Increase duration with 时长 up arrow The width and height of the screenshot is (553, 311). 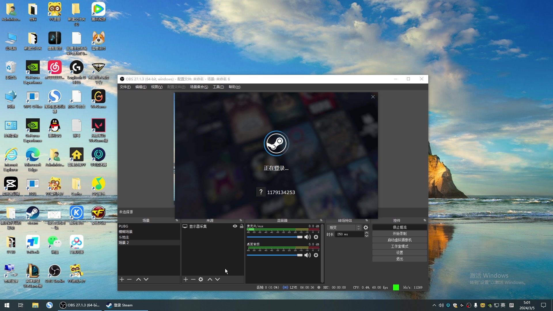(366, 233)
